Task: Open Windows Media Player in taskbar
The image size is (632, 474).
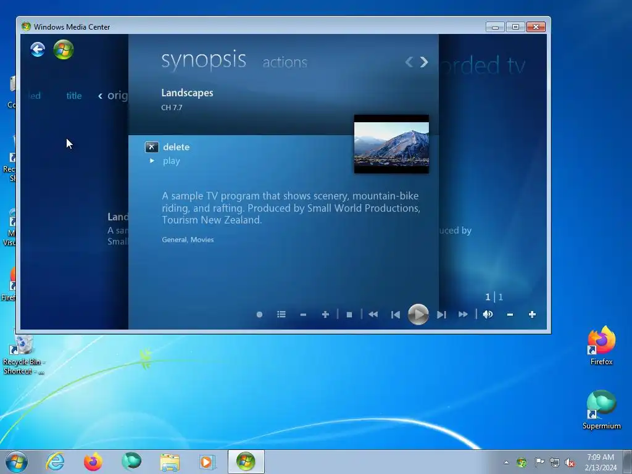Action: pyautogui.click(x=208, y=462)
